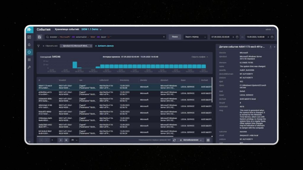Click the refresh icon in table footer
The image size is (303, 170).
pyautogui.click(x=174, y=140)
